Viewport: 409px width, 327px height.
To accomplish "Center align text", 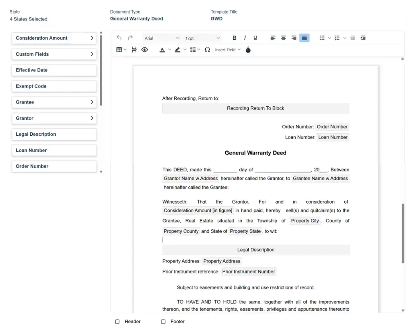I will click(x=283, y=38).
